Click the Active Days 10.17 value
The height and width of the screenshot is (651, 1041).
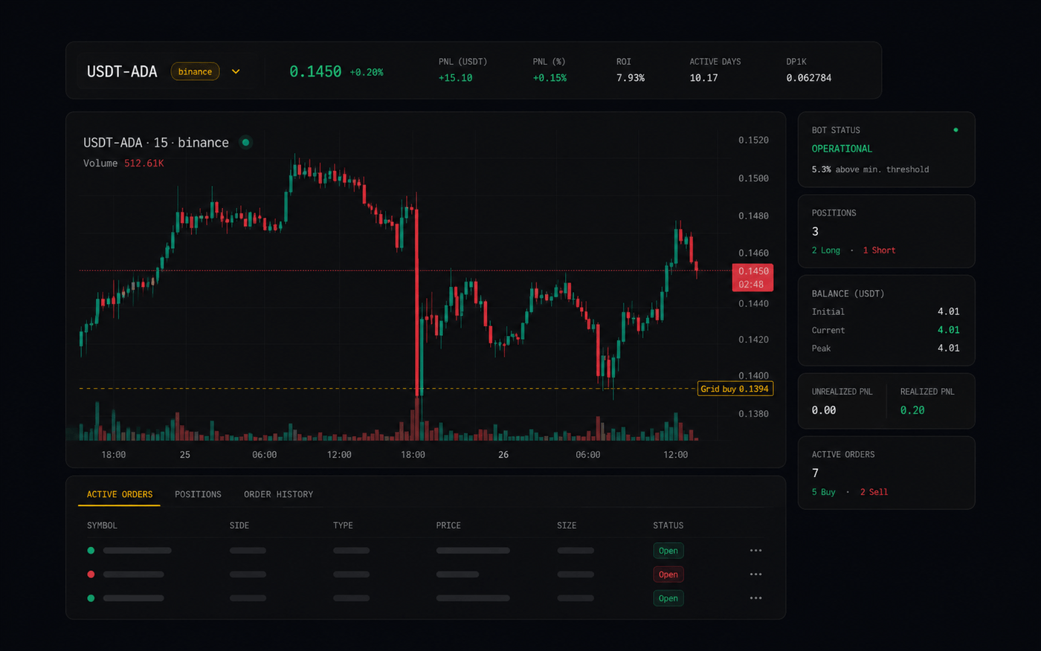[703, 78]
